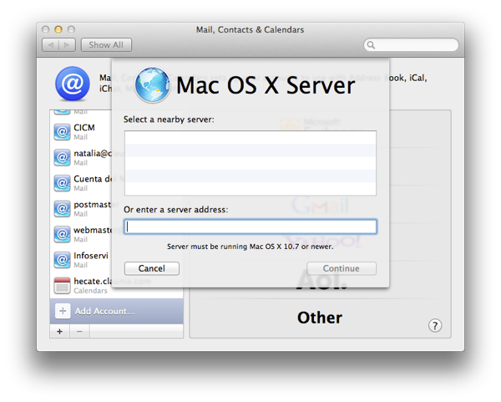Select the Cuenta account name

coord(93,179)
